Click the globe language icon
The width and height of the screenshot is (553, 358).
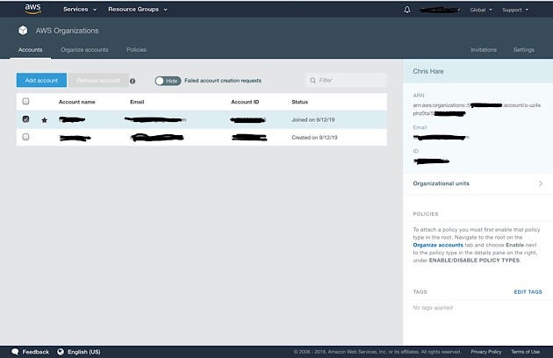[x=61, y=352]
